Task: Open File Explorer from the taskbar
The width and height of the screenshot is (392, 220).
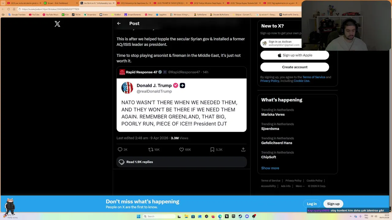Action: pos(186,216)
